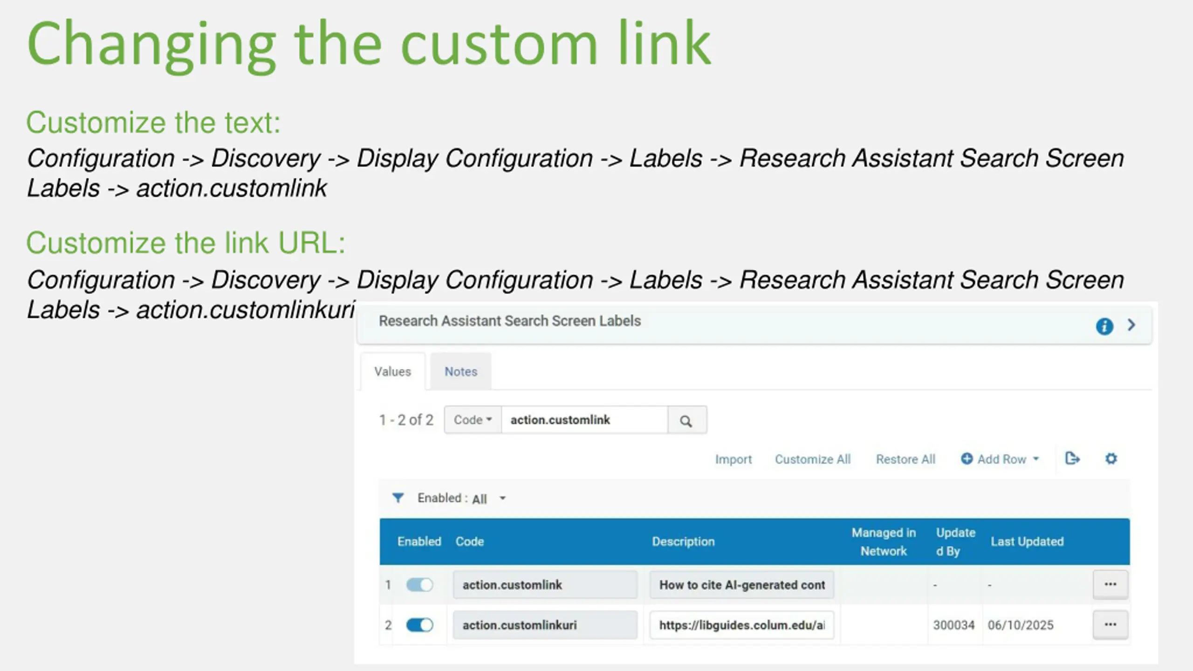Viewport: 1193px width, 671px height.
Task: Click the action.customlink code cell
Action: [545, 585]
